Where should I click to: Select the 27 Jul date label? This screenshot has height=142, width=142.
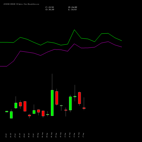tap(15, 135)
